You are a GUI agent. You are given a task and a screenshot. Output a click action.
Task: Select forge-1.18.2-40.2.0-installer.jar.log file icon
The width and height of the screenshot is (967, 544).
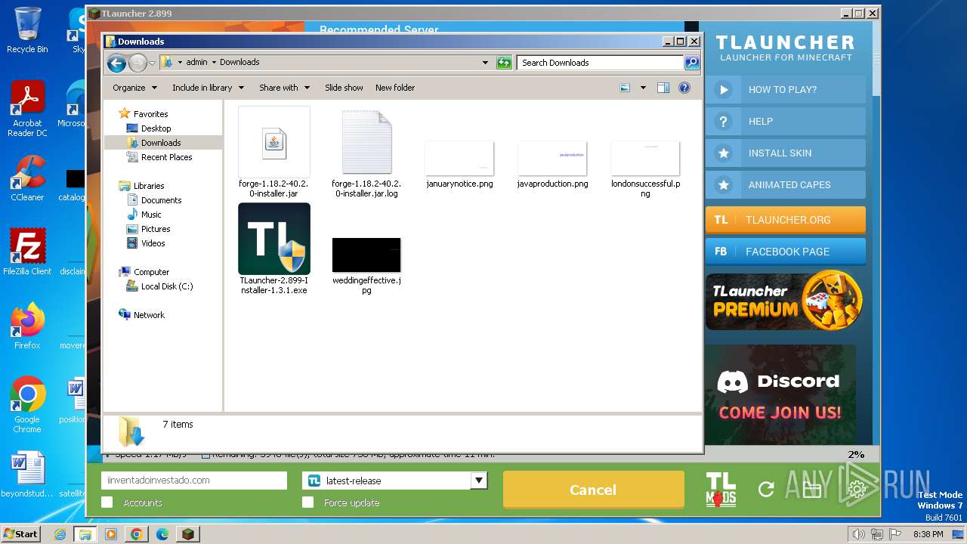366,142
